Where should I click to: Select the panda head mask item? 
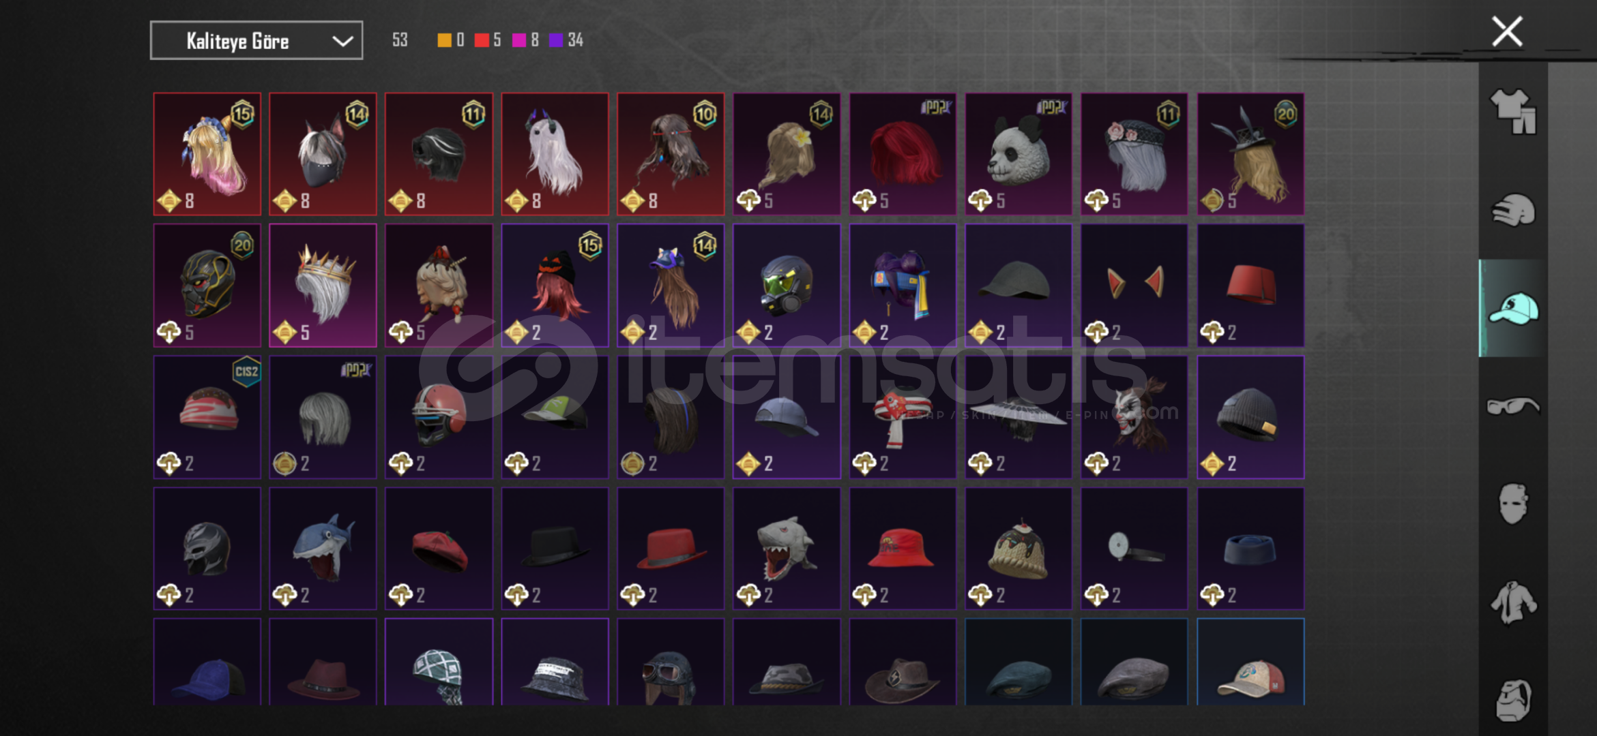point(1019,154)
